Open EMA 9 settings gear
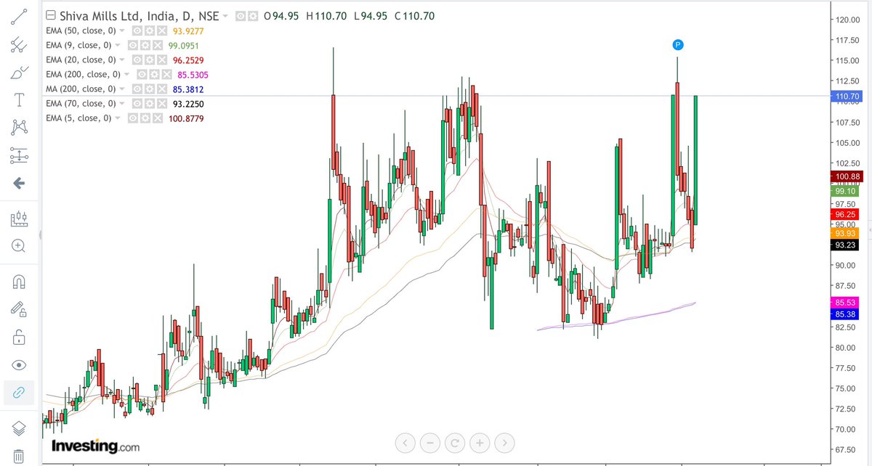The height and width of the screenshot is (466, 872). (x=145, y=45)
